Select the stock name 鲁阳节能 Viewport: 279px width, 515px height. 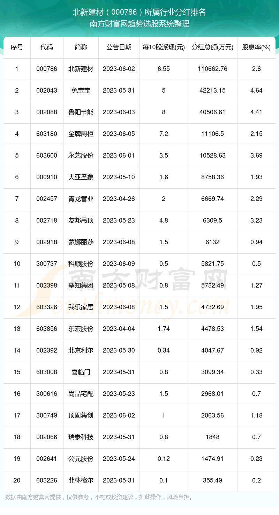(x=81, y=112)
